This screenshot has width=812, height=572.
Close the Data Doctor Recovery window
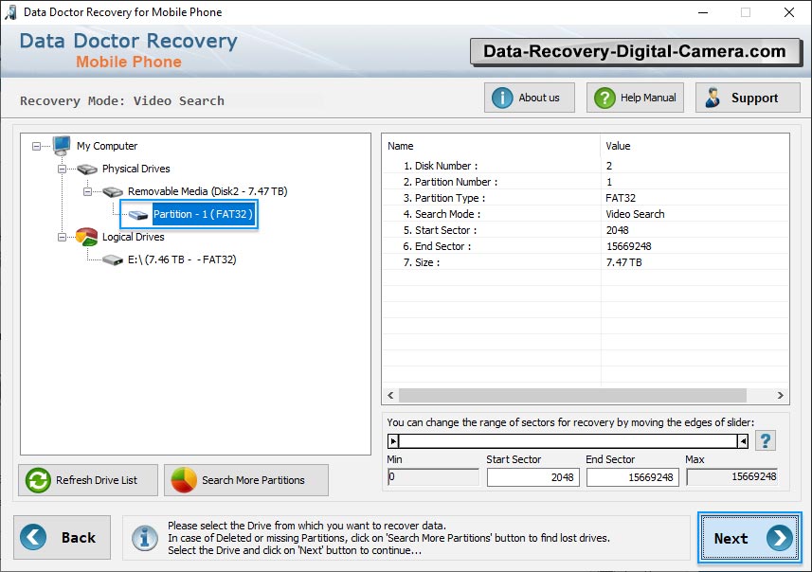coord(788,12)
